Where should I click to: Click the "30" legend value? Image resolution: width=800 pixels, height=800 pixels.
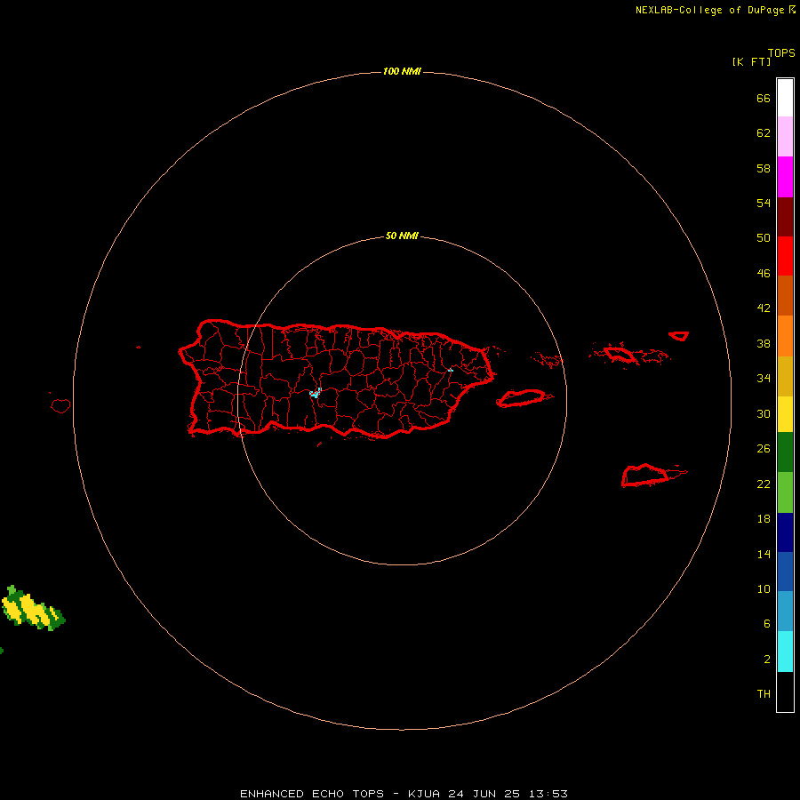(x=764, y=413)
